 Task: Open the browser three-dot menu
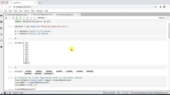pos(168,7)
